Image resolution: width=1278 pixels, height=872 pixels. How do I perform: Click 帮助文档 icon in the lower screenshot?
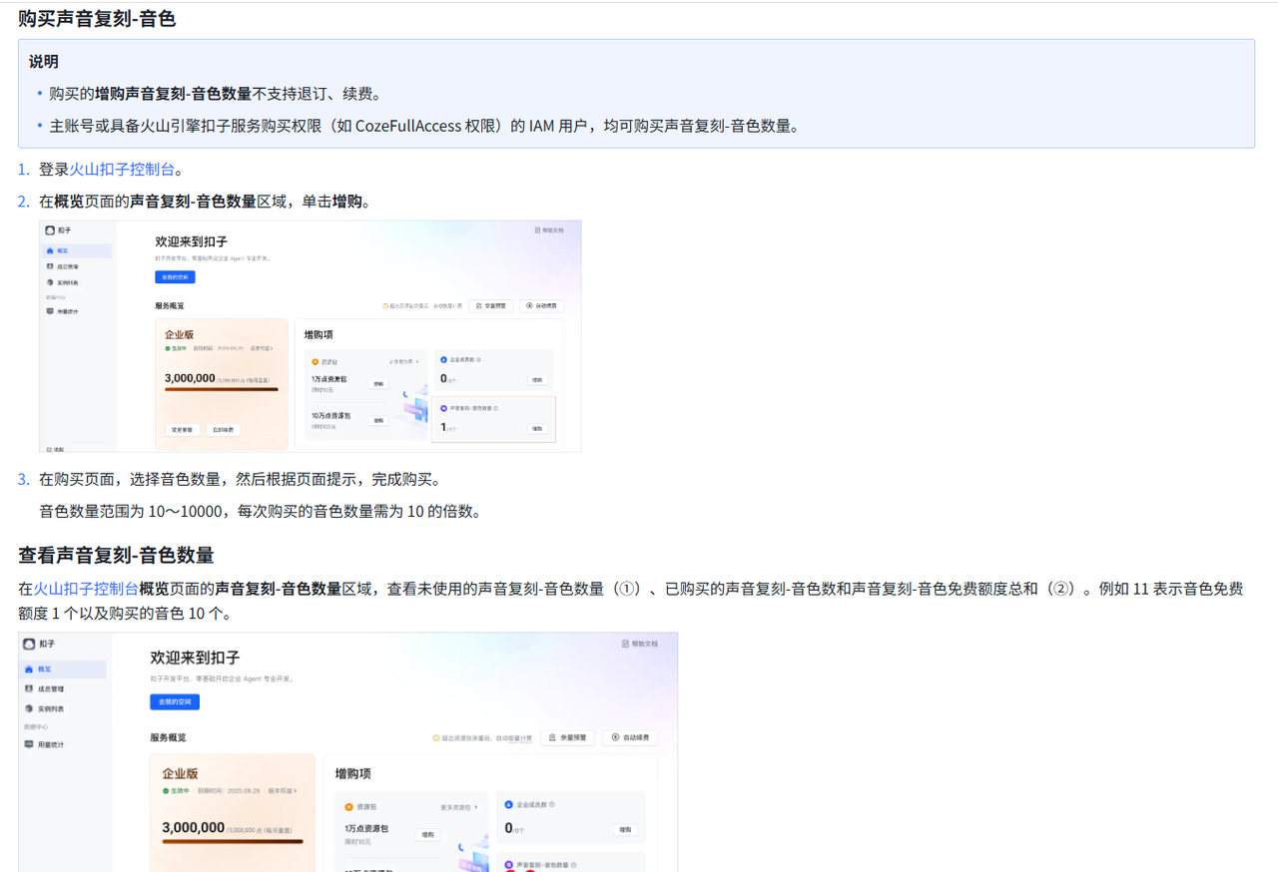pos(625,645)
